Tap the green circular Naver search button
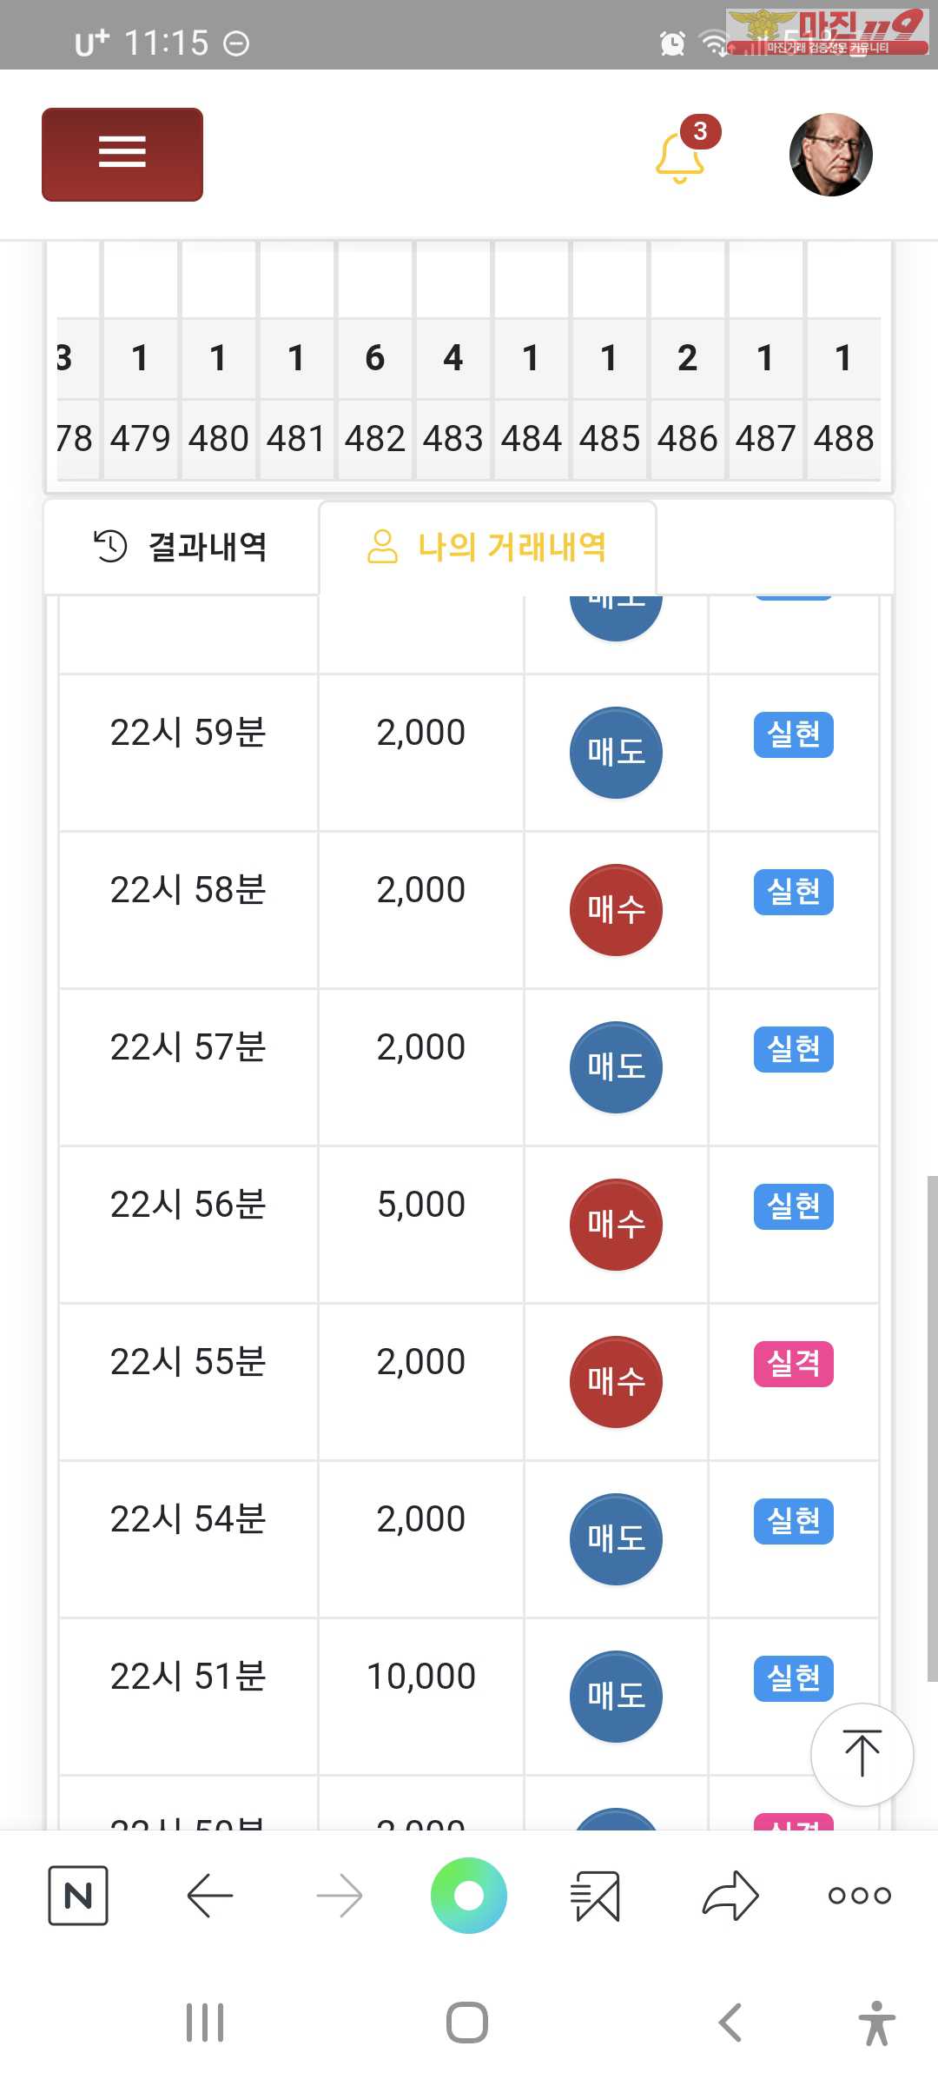This screenshot has width=938, height=2086. 469,1895
